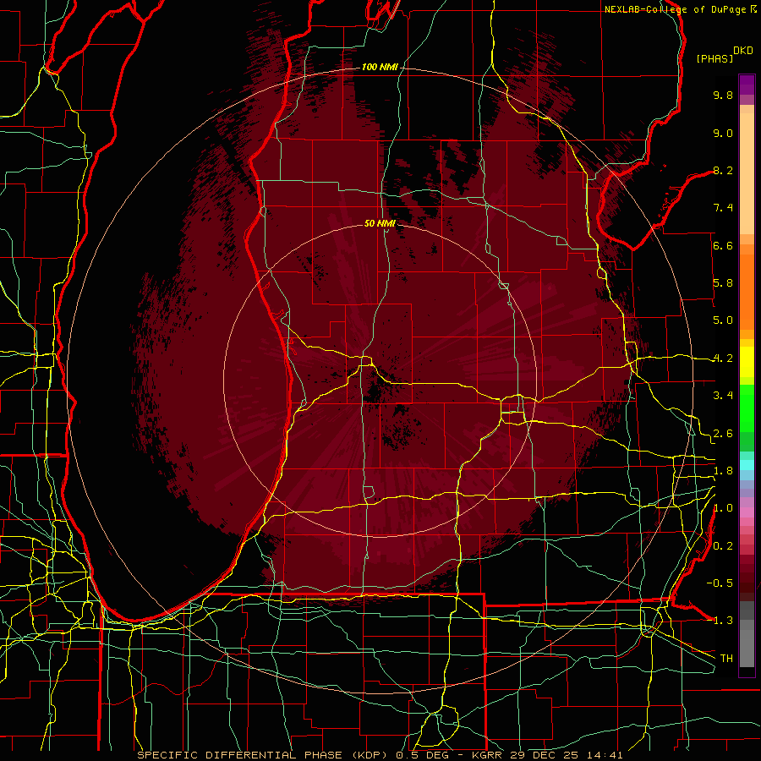This screenshot has height=761, width=761.
Task: Select the 0.2 value on the scale
Action: tap(723, 546)
